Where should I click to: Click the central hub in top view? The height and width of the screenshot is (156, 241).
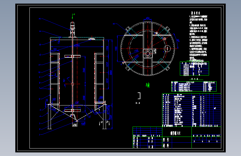tap(148, 54)
